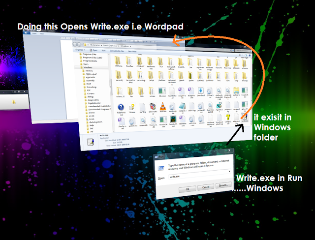Click New folder in Explorer toolbar

tap(132, 52)
